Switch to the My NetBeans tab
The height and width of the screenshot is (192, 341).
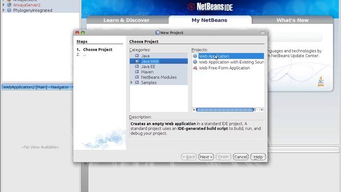209,20
